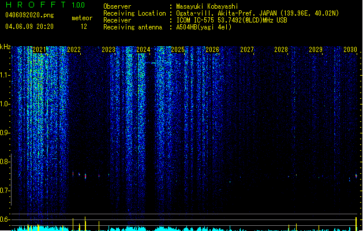Select the file name 0406092020.png
This screenshot has height=231, width=363.
29,15
